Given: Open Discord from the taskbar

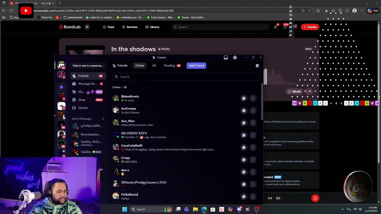Looking at the screenshot, I should coord(239,209).
